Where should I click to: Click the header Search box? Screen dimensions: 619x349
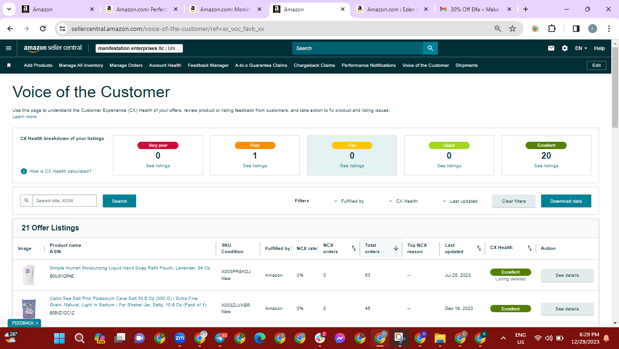(358, 48)
